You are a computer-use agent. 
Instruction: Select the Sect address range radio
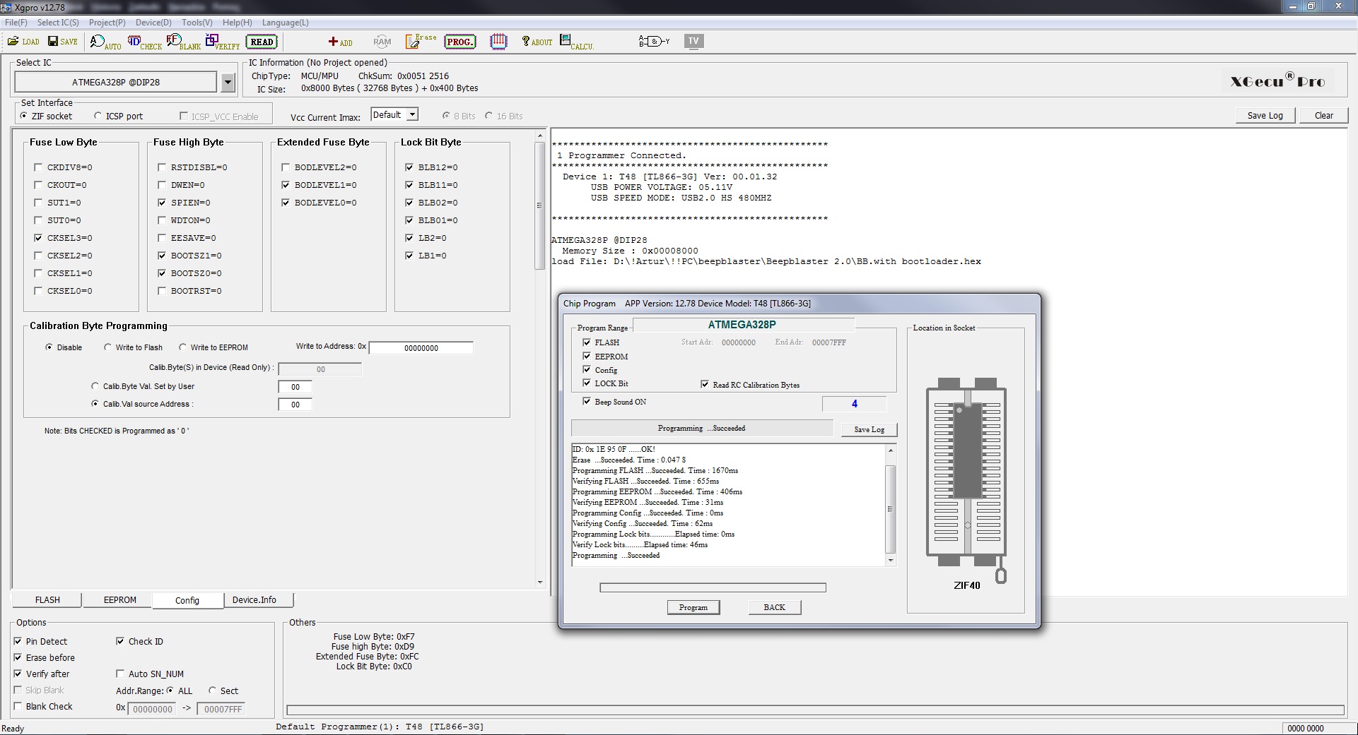coord(212,691)
